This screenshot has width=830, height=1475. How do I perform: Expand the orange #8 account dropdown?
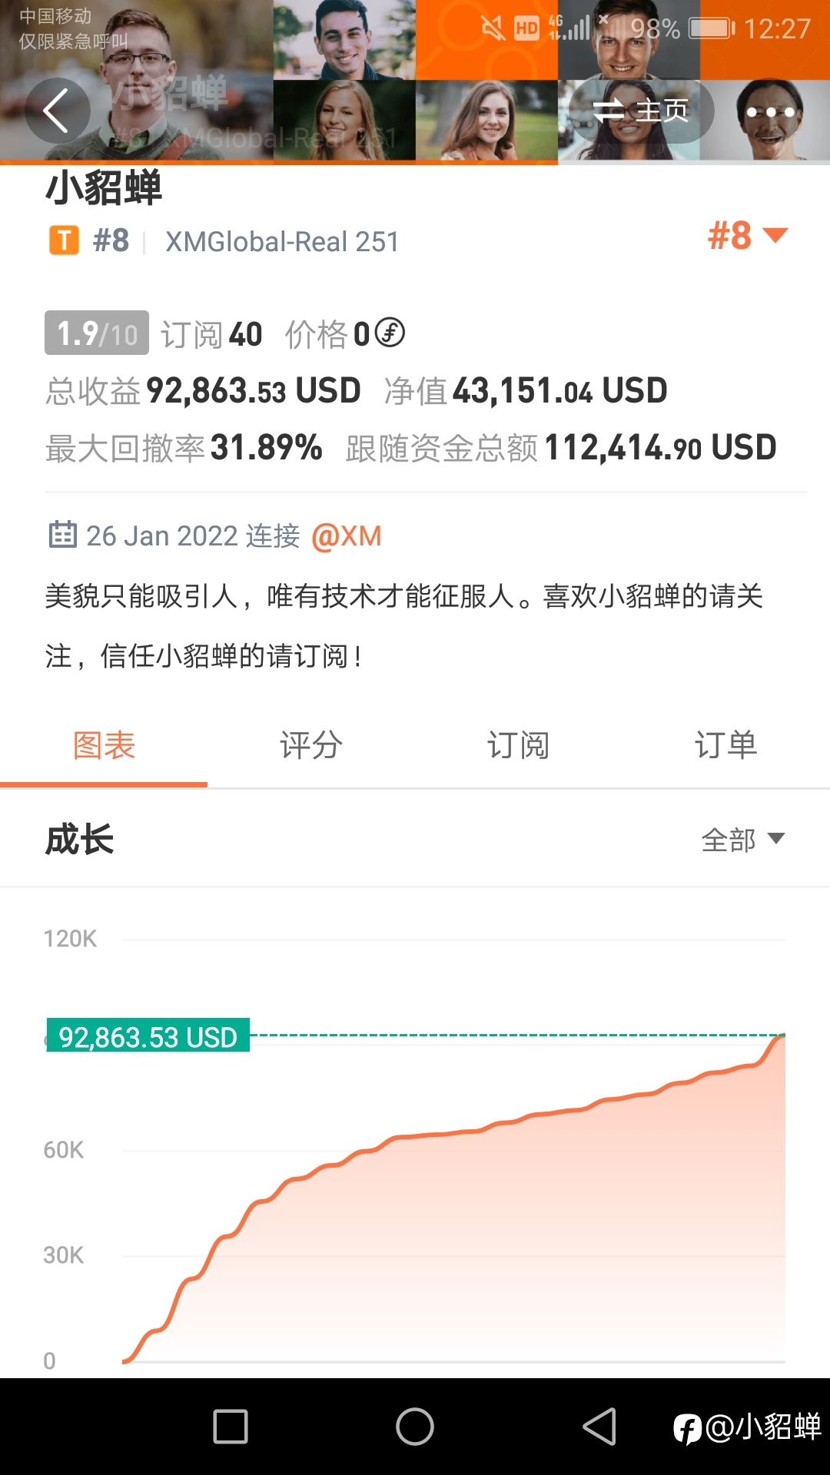748,235
